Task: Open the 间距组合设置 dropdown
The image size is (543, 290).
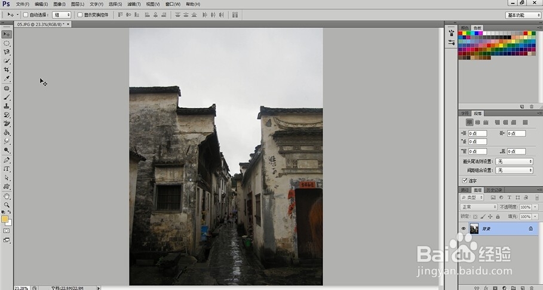Action: point(514,170)
